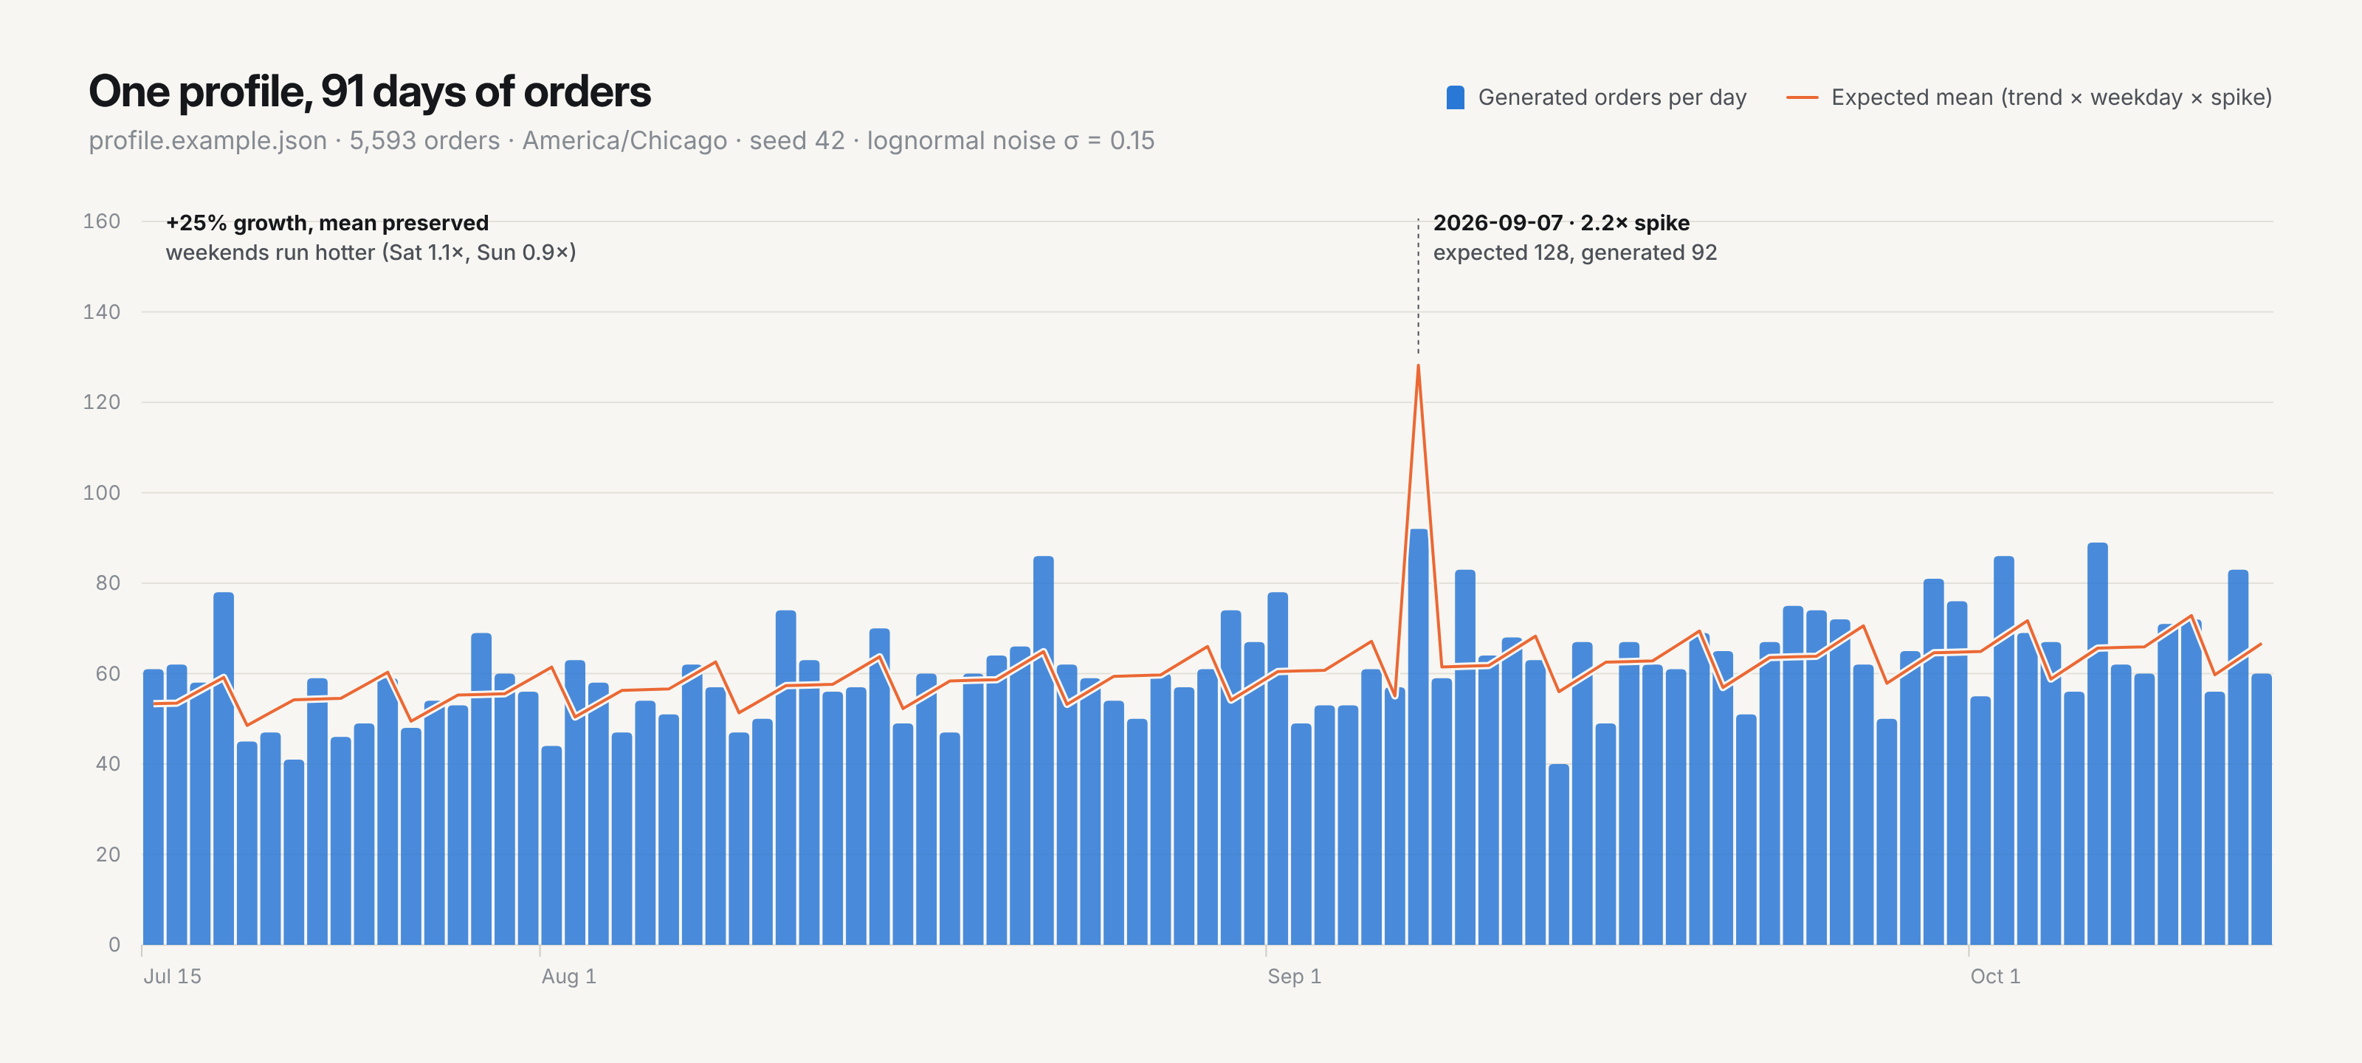Viewport: 2362px width, 1063px height.
Task: Click the 'expected 128, generated 92' note
Action: (x=1574, y=252)
